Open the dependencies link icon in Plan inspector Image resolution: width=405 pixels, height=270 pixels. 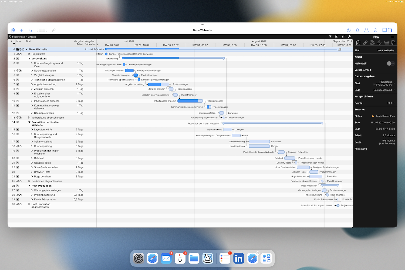click(365, 43)
